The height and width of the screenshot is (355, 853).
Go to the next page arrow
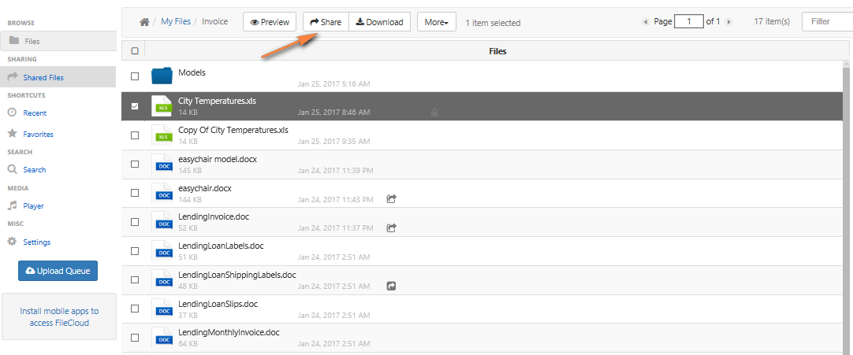(729, 22)
